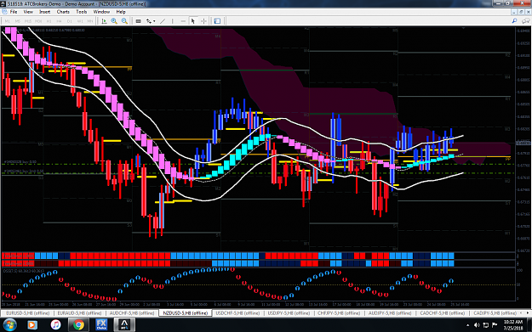Image resolution: width=532 pixels, height=332 pixels.
Task: Toggle the navigator panel icon
Action: click(x=218, y=21)
